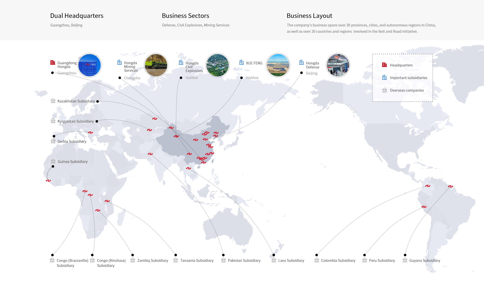Select the Hongda Defense exhibition photo
Image resolution: width=484 pixels, height=287 pixels.
click(x=338, y=65)
